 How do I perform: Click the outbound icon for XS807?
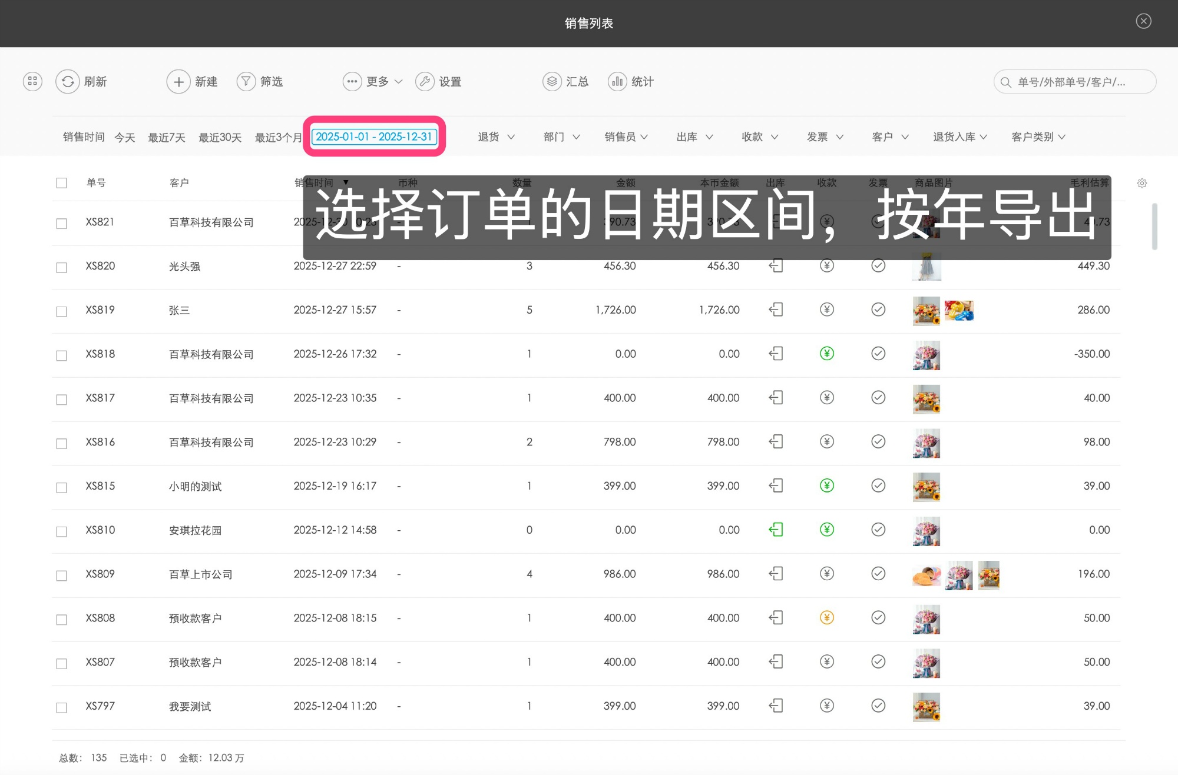(776, 661)
